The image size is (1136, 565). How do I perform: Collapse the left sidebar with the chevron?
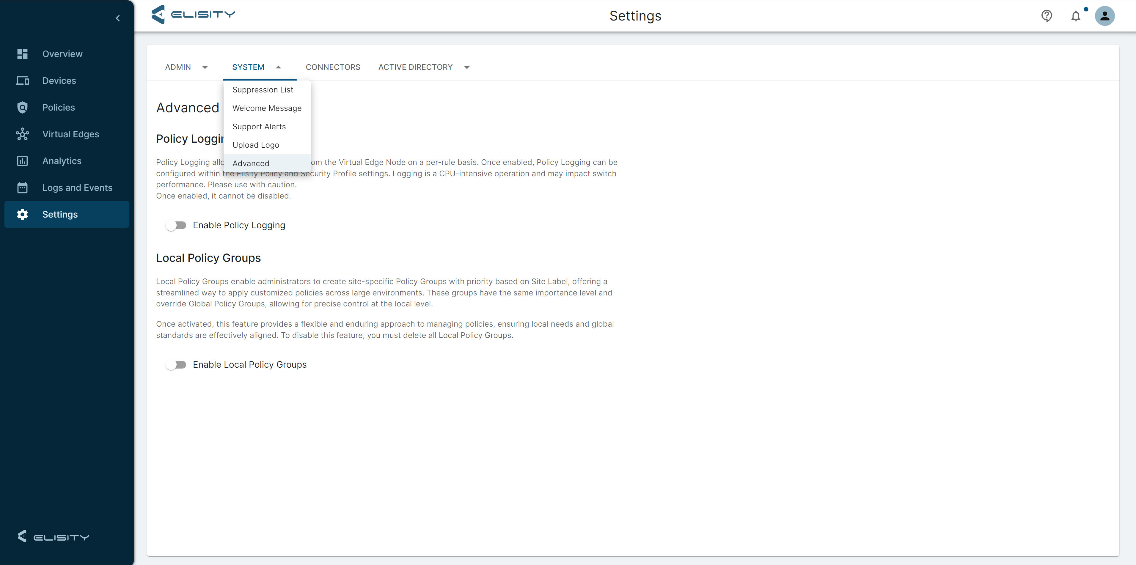[x=118, y=18]
